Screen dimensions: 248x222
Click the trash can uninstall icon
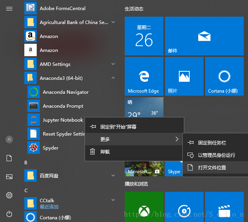(93, 151)
